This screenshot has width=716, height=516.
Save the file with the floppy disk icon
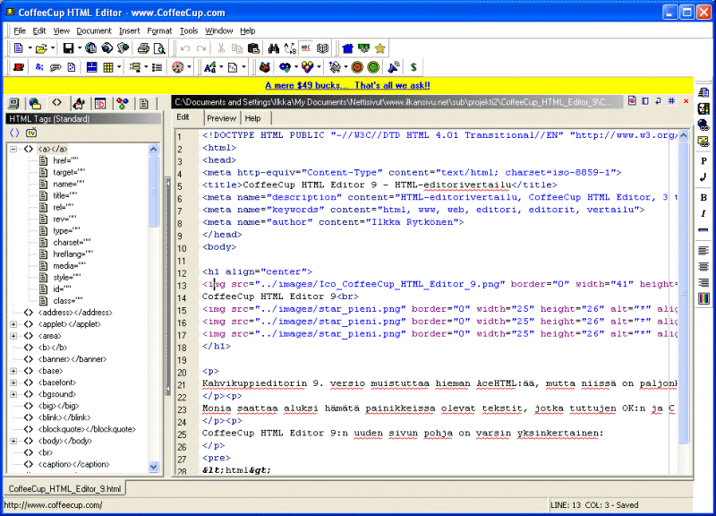[x=69, y=48]
